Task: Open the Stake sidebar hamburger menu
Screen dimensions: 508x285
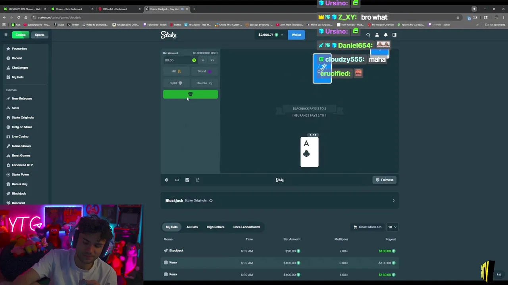Action: (x=6, y=35)
